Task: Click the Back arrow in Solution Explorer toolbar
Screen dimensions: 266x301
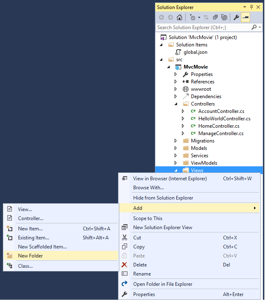Action: click(162, 18)
